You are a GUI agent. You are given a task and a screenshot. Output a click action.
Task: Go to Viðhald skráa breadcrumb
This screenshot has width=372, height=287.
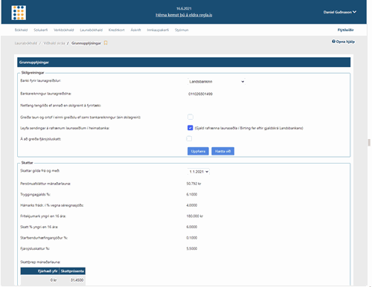pyautogui.click(x=54, y=43)
